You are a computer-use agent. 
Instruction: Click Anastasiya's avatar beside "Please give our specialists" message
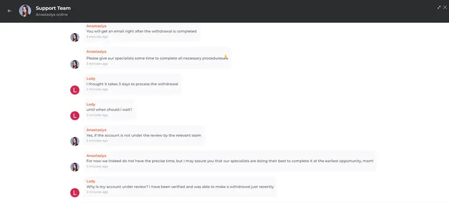click(75, 64)
